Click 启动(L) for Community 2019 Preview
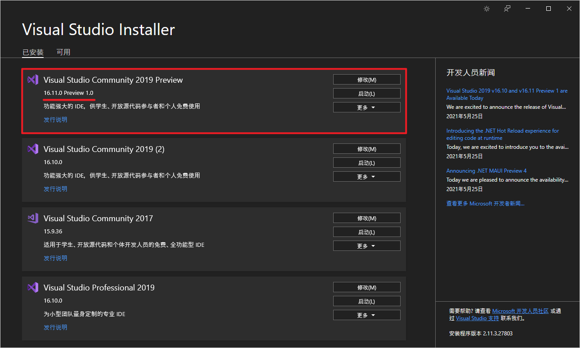 366,94
